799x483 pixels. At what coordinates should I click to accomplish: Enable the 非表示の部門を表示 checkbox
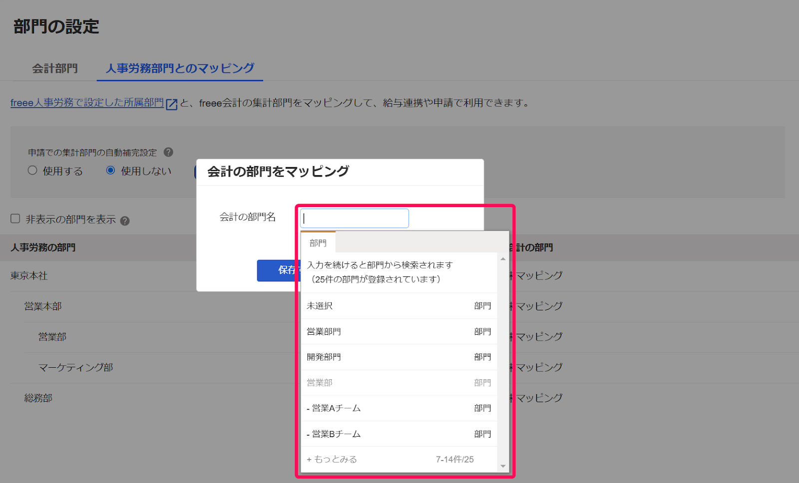point(15,219)
